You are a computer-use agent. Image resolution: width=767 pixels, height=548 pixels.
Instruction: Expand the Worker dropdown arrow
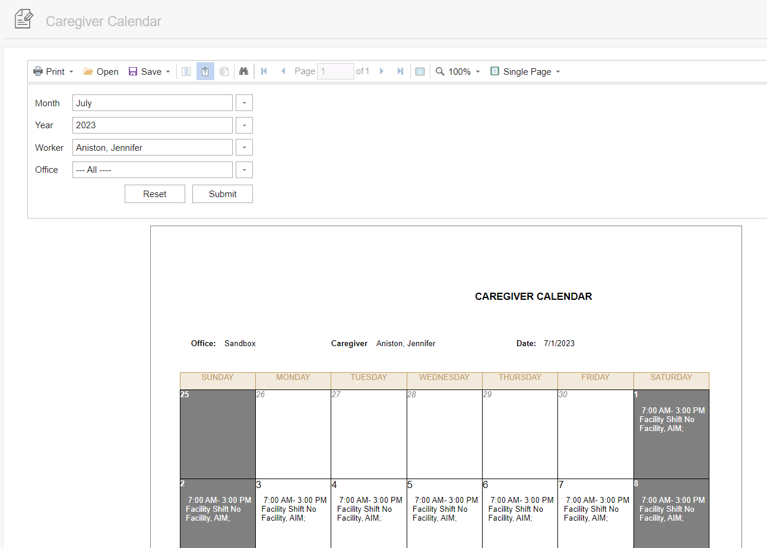click(244, 147)
